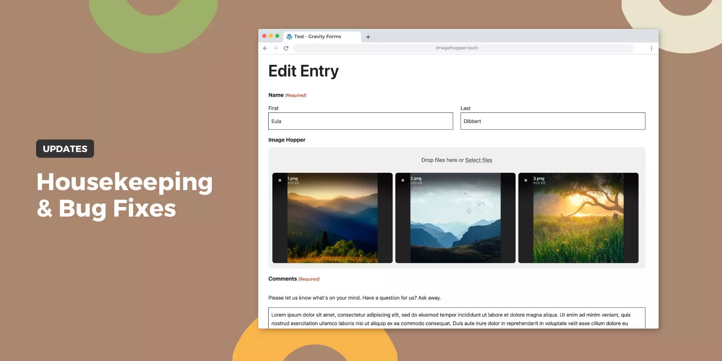Image resolution: width=722 pixels, height=361 pixels.
Task: Click the 2.png file name label
Action: click(x=416, y=178)
